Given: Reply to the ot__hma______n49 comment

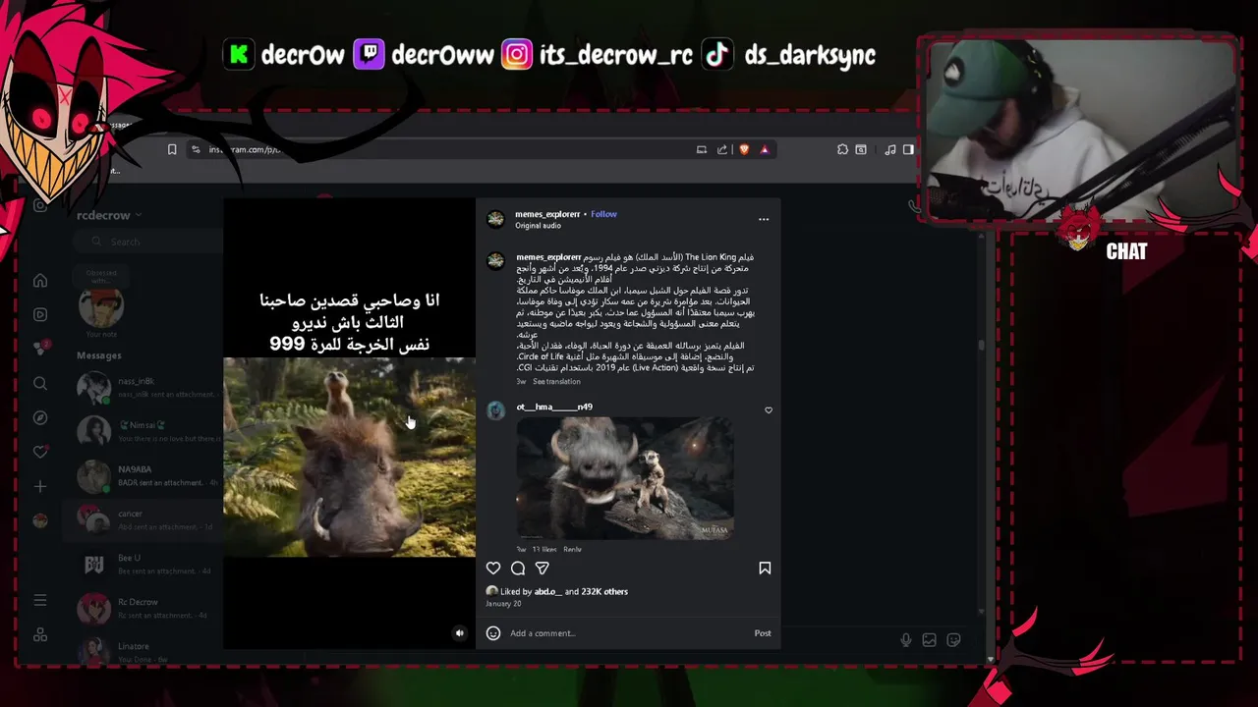Looking at the screenshot, I should 572,549.
